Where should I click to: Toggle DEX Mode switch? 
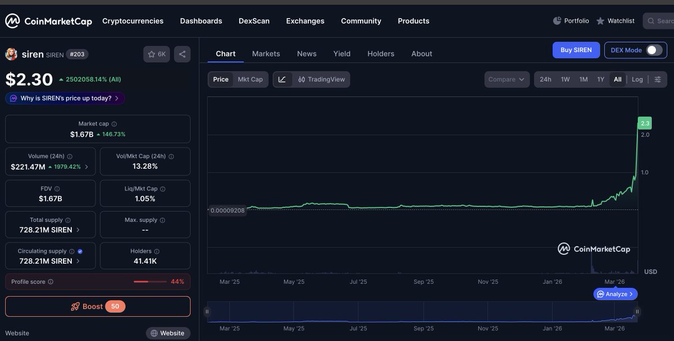click(654, 50)
